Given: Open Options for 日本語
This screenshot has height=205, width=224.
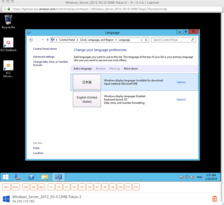Looking at the screenshot, I should 181,82.
